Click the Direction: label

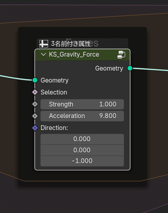[54, 128]
